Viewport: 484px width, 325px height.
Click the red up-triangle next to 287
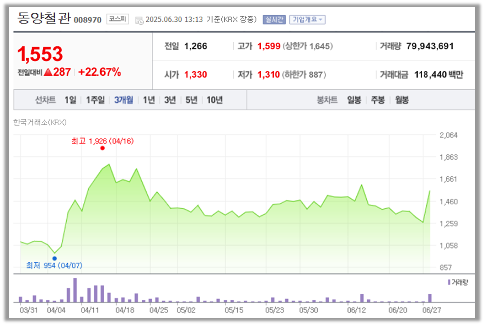pos(47,72)
